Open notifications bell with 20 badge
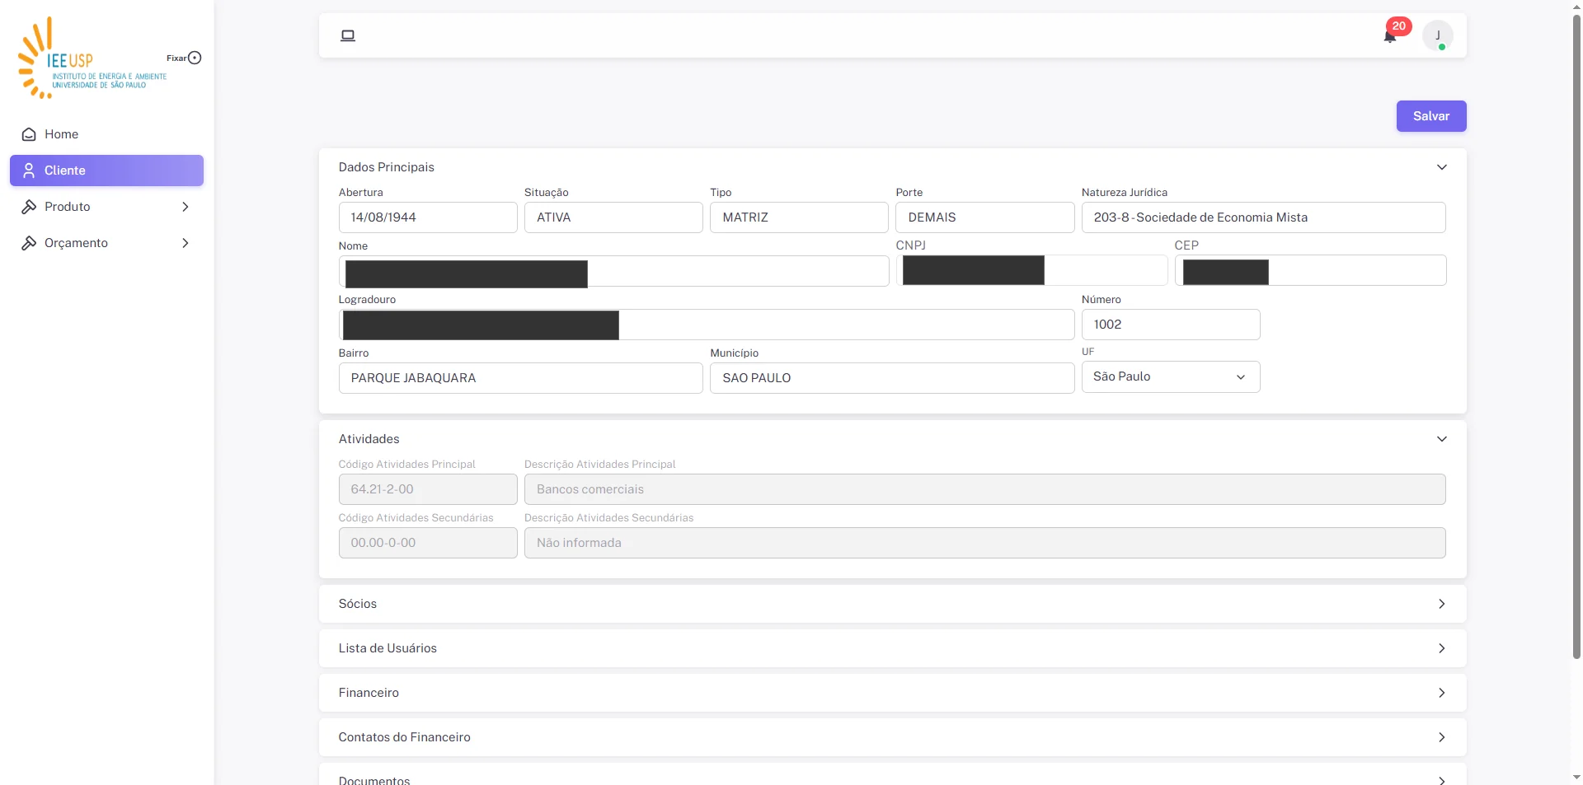1583x785 pixels. [x=1392, y=34]
